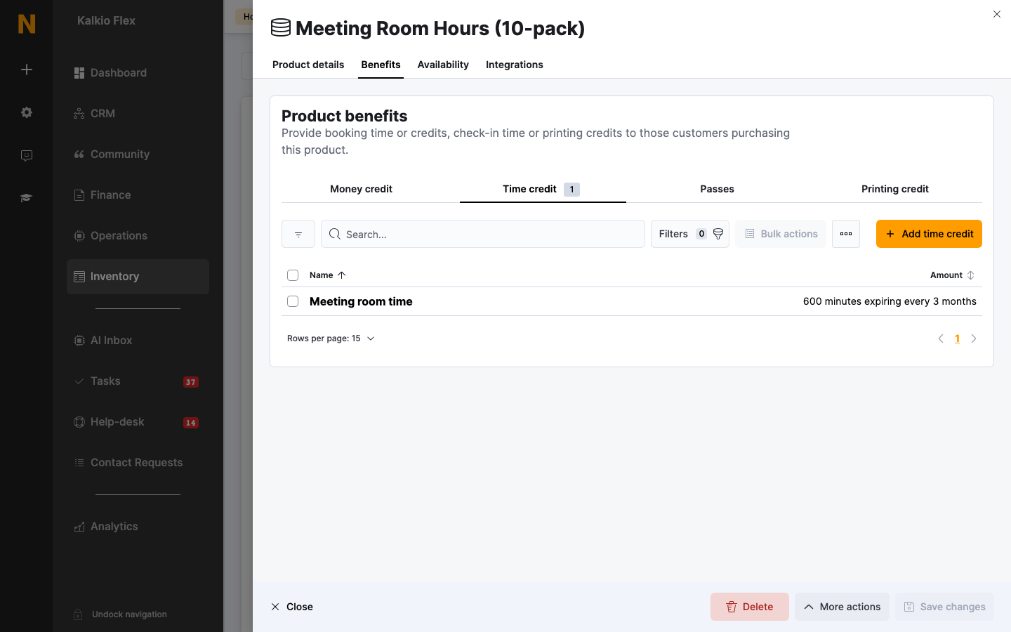Open Operations in sidebar
The width and height of the screenshot is (1011, 632).
click(138, 236)
